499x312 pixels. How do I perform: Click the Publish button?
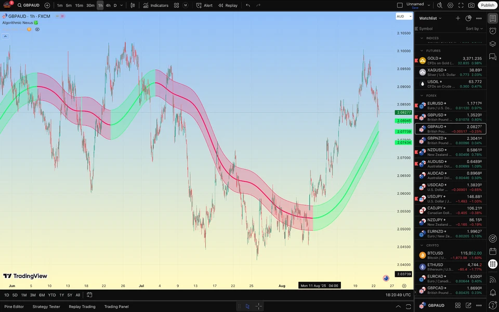click(x=487, y=5)
